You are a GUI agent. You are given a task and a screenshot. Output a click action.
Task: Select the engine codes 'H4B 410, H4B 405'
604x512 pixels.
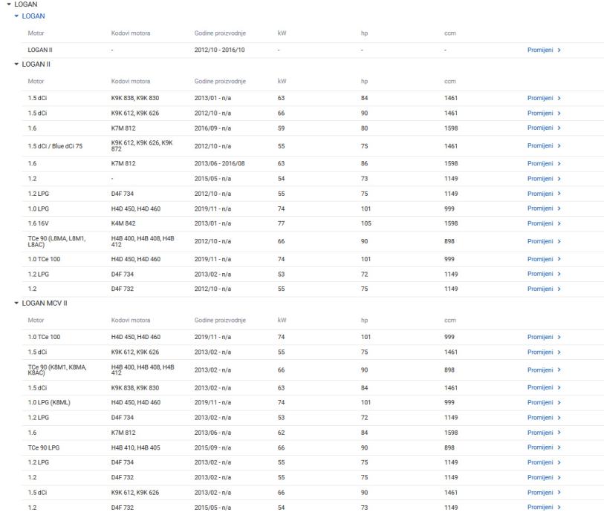point(136,447)
